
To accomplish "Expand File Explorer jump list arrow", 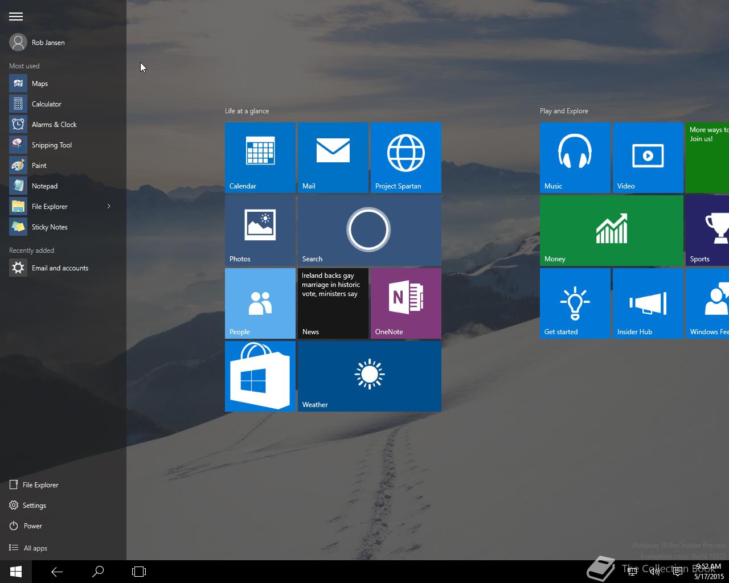I will pyautogui.click(x=109, y=206).
